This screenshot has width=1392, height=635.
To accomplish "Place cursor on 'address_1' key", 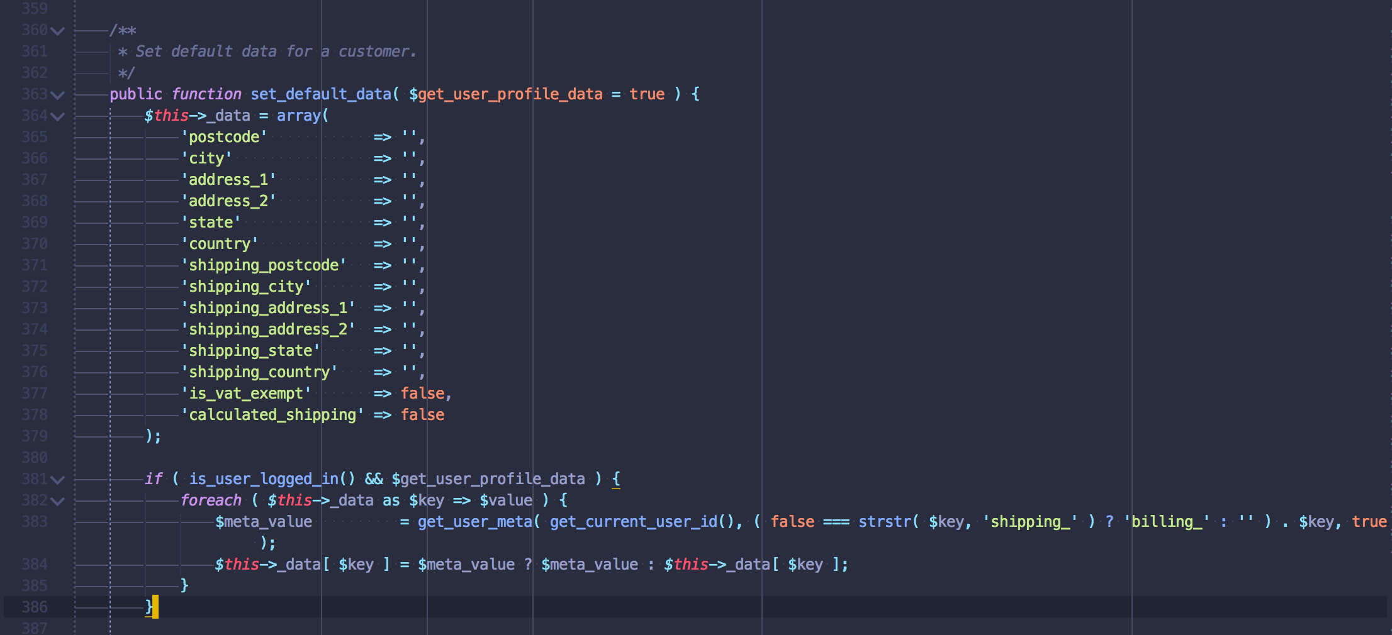I will (228, 180).
